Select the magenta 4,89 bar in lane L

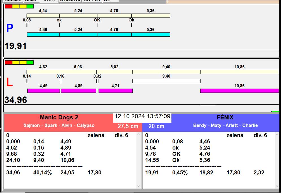(x=79, y=91)
